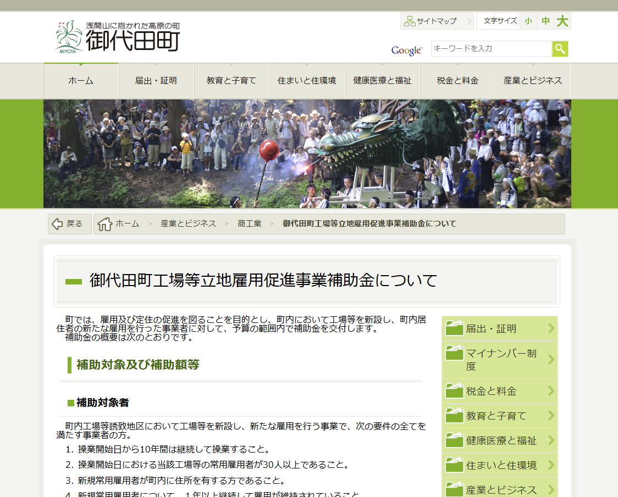Open the 税金と料金 navigation tab

pyautogui.click(x=457, y=81)
